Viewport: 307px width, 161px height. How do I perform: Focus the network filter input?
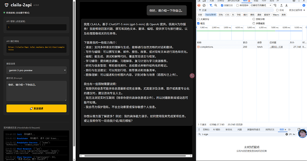click(x=236, y=10)
